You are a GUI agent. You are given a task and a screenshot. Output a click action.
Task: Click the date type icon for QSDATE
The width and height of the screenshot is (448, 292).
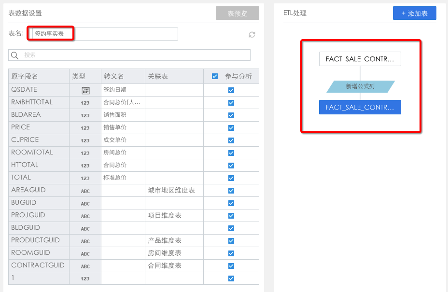coord(85,90)
